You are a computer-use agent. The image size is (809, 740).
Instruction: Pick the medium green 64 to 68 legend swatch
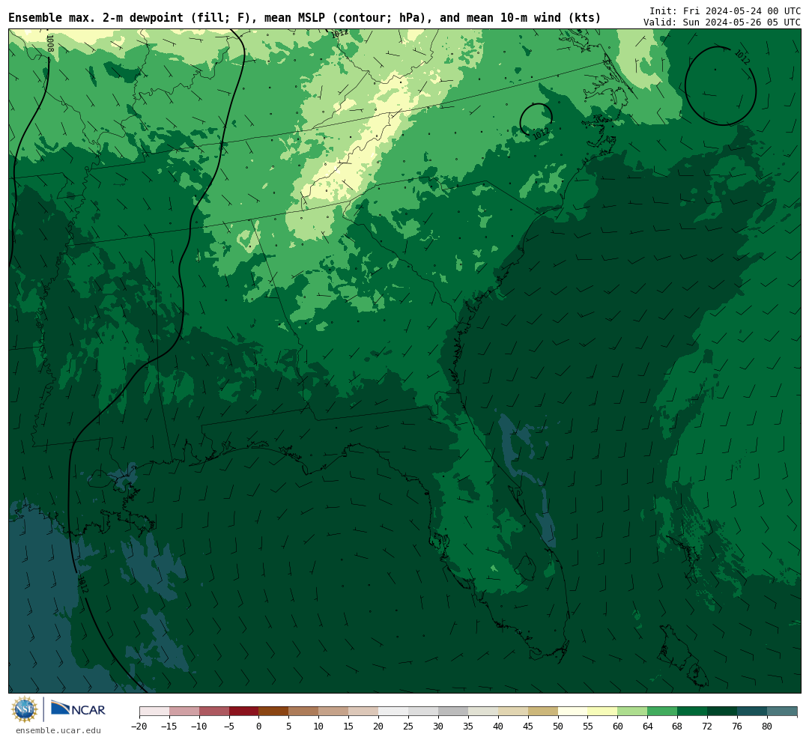click(x=662, y=712)
